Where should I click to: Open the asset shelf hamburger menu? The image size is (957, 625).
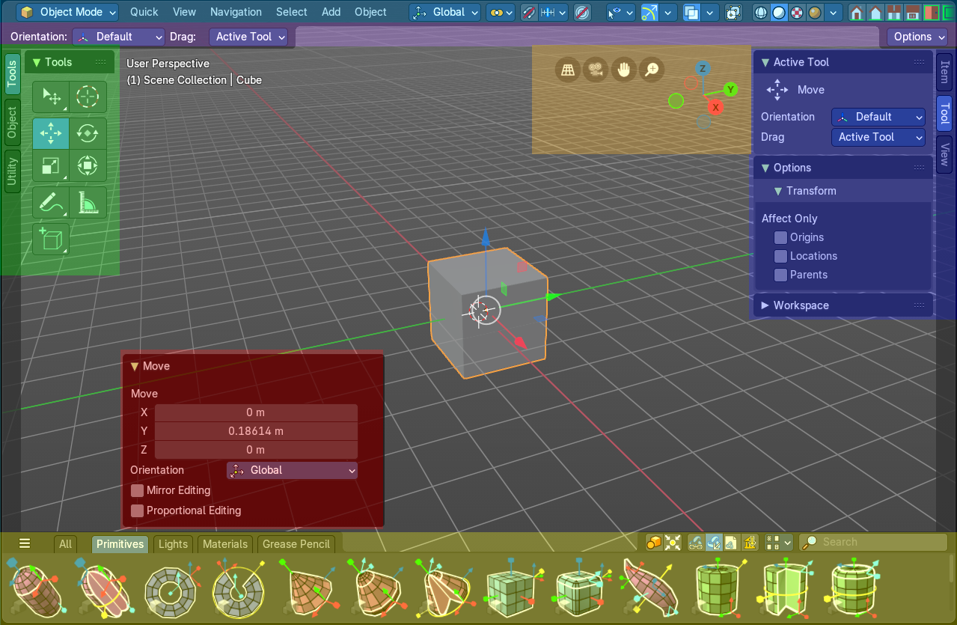pyautogui.click(x=25, y=543)
